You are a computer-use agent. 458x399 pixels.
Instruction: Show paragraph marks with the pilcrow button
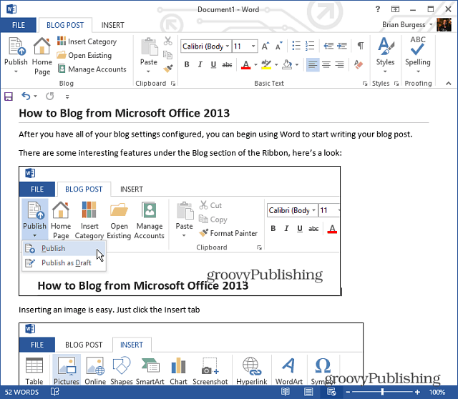click(x=361, y=46)
